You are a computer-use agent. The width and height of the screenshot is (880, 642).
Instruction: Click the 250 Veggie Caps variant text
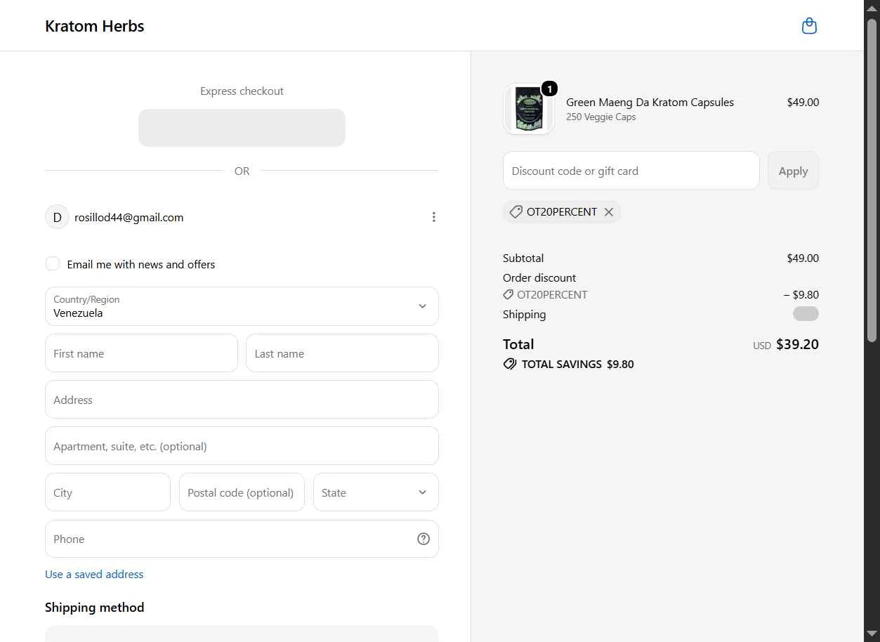tap(600, 117)
